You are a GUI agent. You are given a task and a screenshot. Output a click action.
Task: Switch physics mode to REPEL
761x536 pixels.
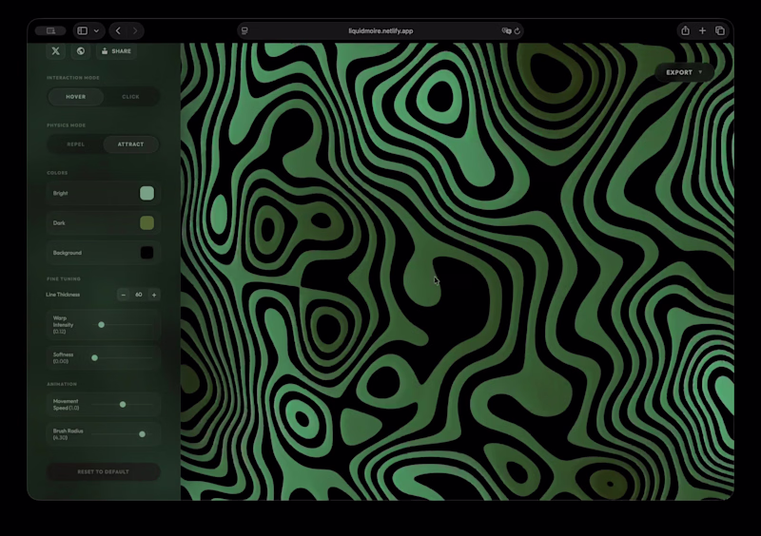click(76, 144)
